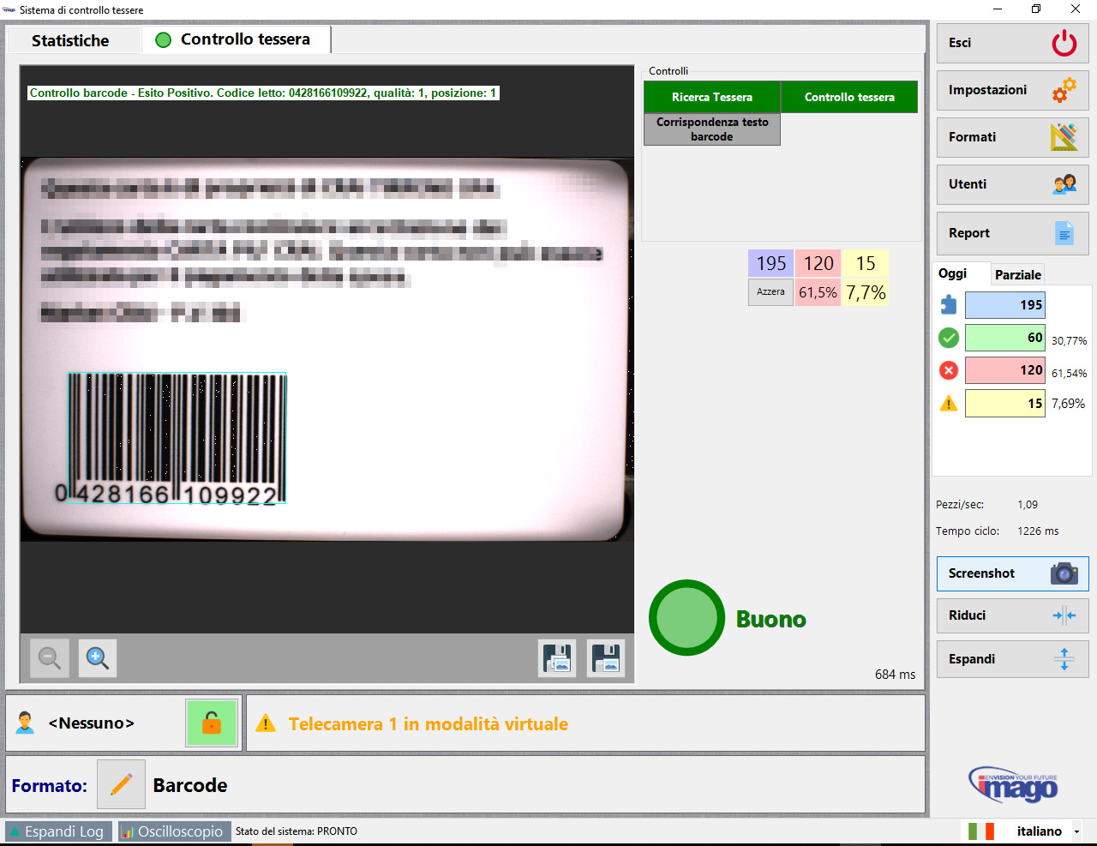Open the Oscilloscopio panel
The image size is (1097, 846).
(x=173, y=831)
